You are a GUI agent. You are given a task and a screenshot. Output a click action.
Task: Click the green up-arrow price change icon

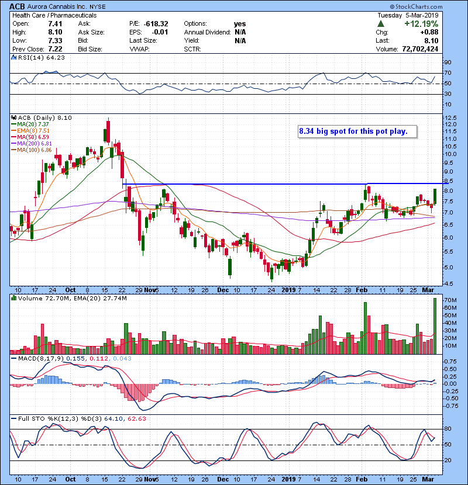coord(381,24)
